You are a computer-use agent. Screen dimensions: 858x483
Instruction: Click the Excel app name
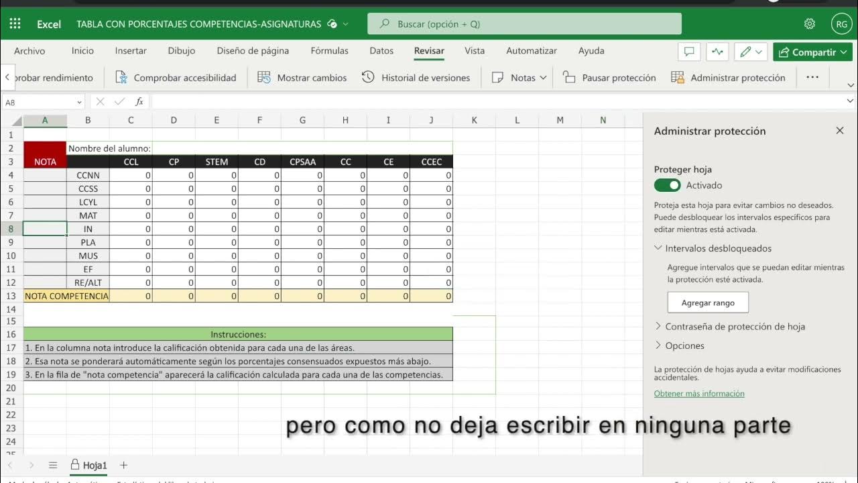point(48,24)
